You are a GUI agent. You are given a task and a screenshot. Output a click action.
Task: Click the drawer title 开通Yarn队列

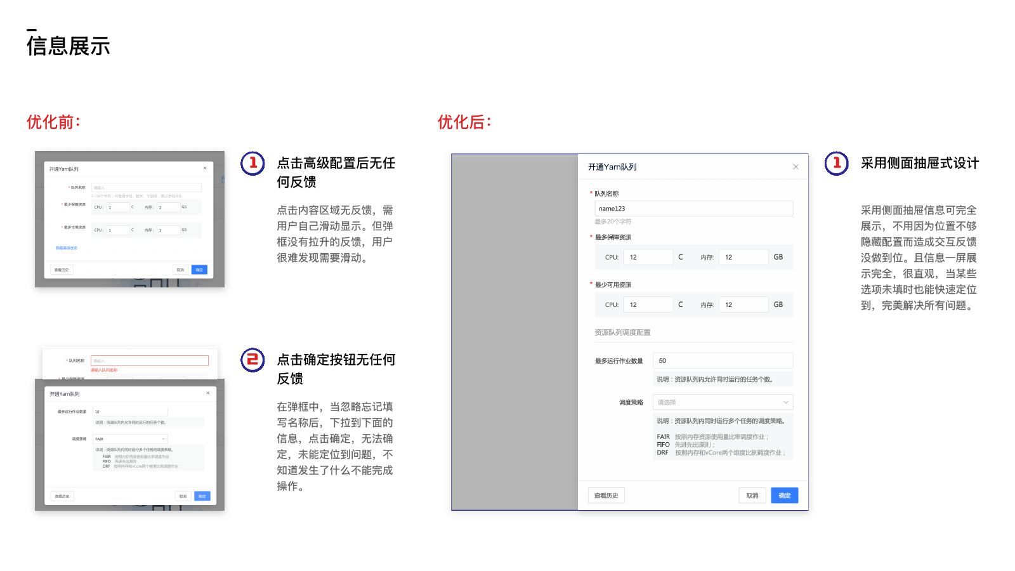612,167
